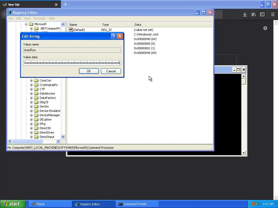Select the Microsoft folder icon in tree
Screen dimensions: 278x208
point(31,24)
